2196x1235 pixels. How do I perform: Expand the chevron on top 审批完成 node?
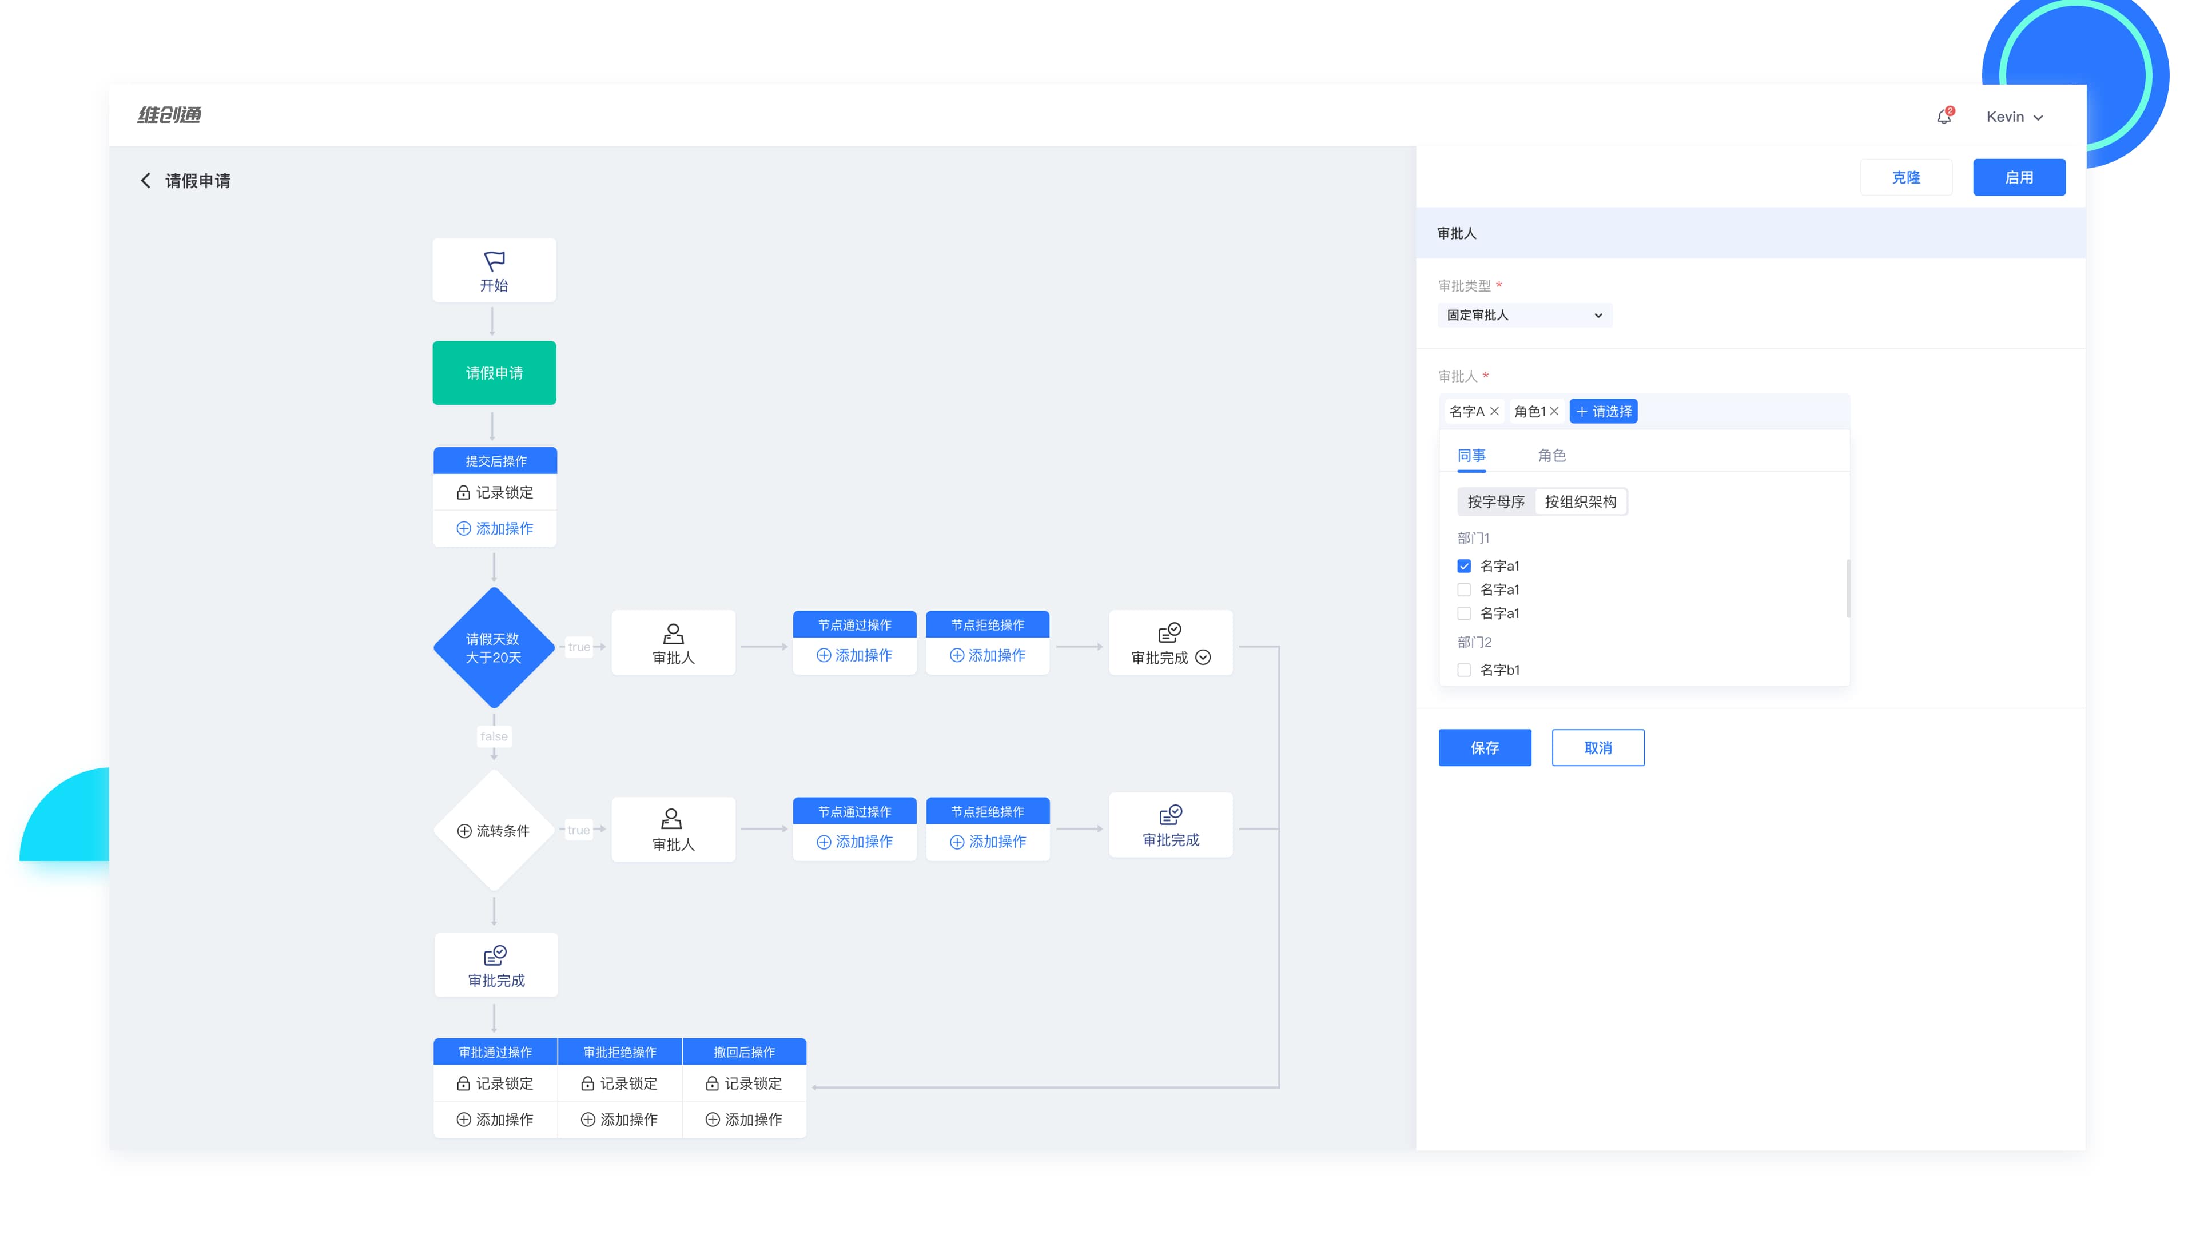(x=1203, y=657)
